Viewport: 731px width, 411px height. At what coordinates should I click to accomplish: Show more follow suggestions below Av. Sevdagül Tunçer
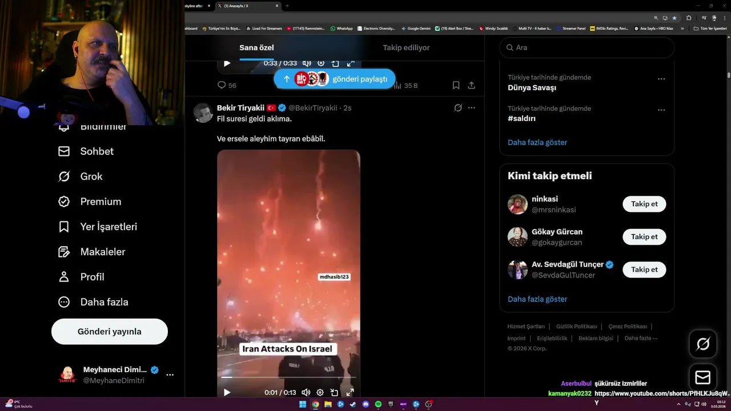pos(537,299)
